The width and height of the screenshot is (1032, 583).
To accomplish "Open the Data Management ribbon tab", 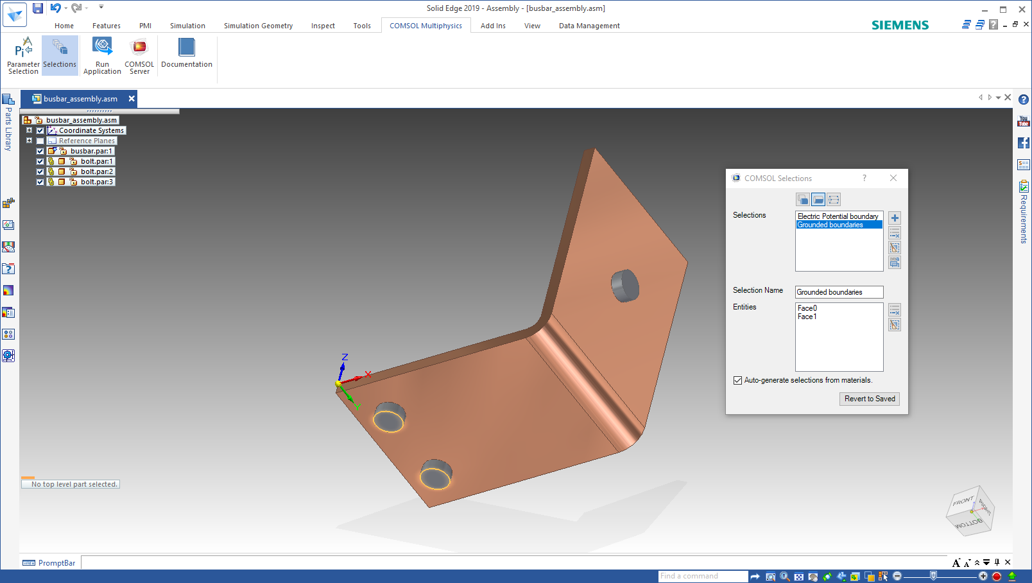I will coord(589,26).
